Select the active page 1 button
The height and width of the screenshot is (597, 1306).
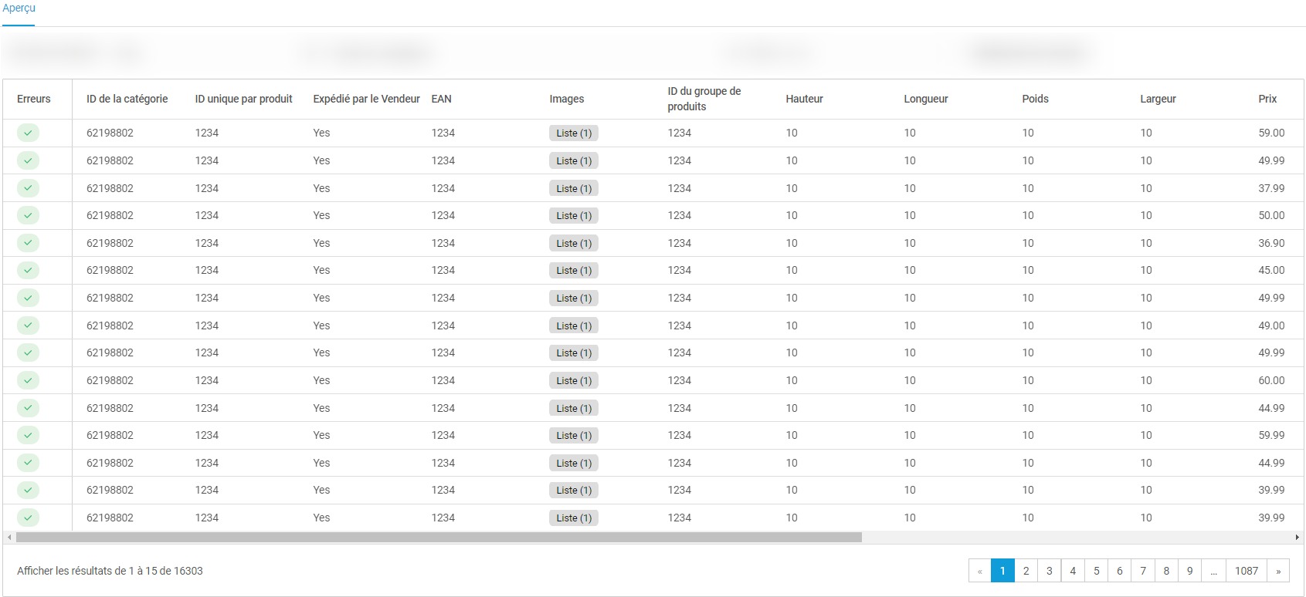tap(1002, 571)
